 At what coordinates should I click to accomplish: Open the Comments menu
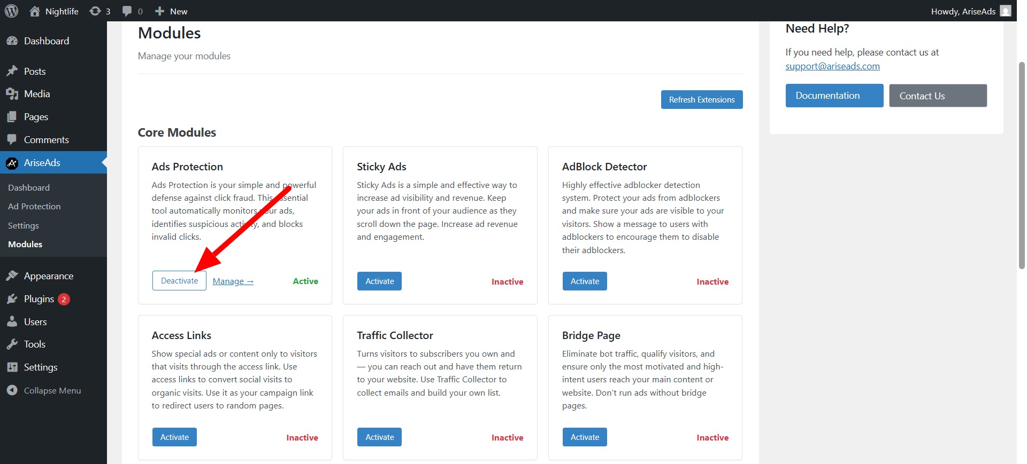click(x=47, y=139)
